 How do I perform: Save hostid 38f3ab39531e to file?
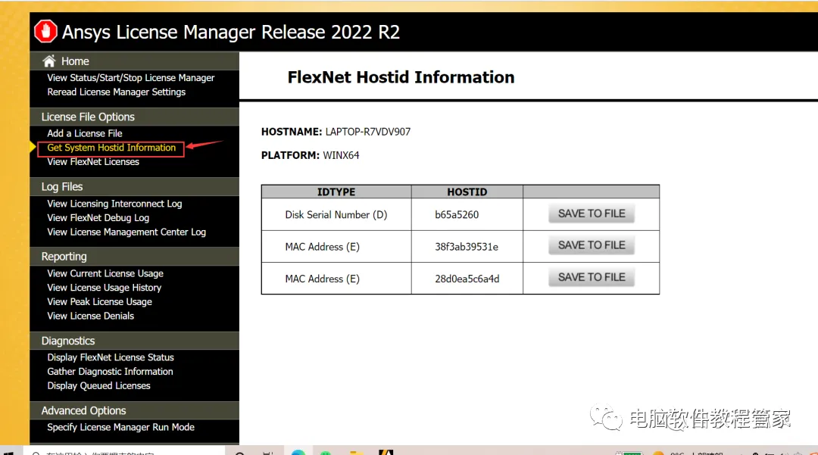pos(592,245)
